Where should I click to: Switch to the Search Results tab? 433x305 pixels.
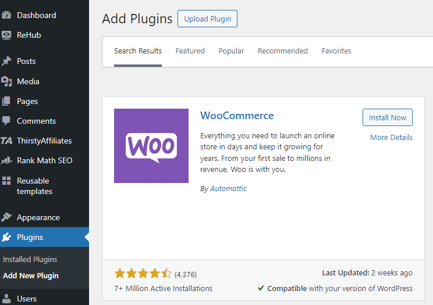pos(138,51)
